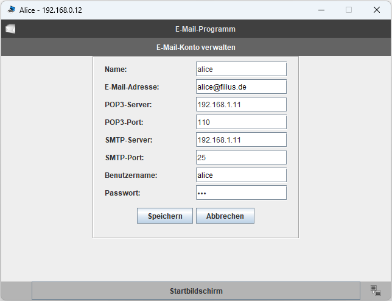Click into the E-Mail-Adresse field

coord(241,87)
